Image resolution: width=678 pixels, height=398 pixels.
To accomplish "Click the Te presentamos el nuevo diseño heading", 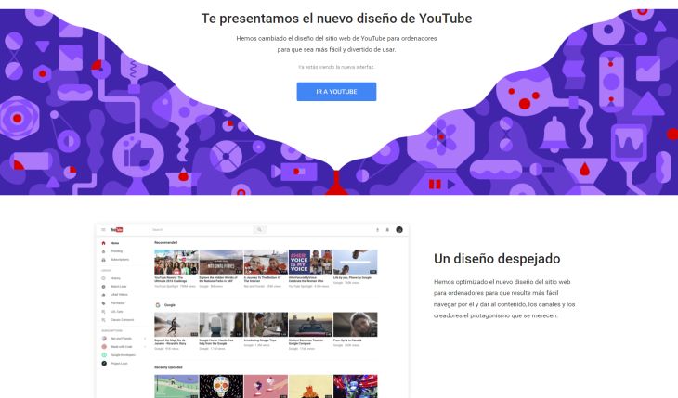I will (x=336, y=19).
